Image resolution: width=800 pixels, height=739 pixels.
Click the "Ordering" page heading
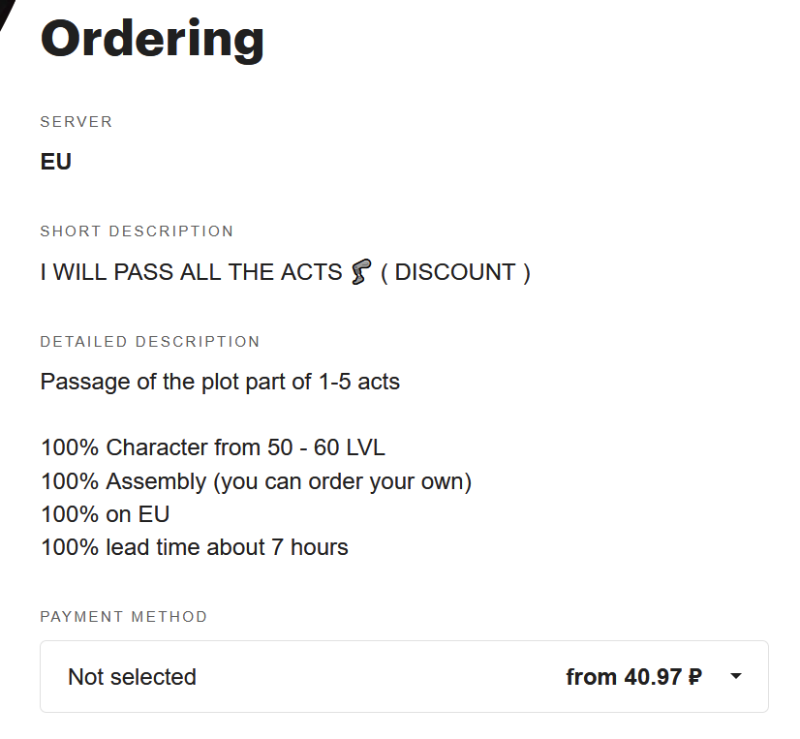pos(152,39)
